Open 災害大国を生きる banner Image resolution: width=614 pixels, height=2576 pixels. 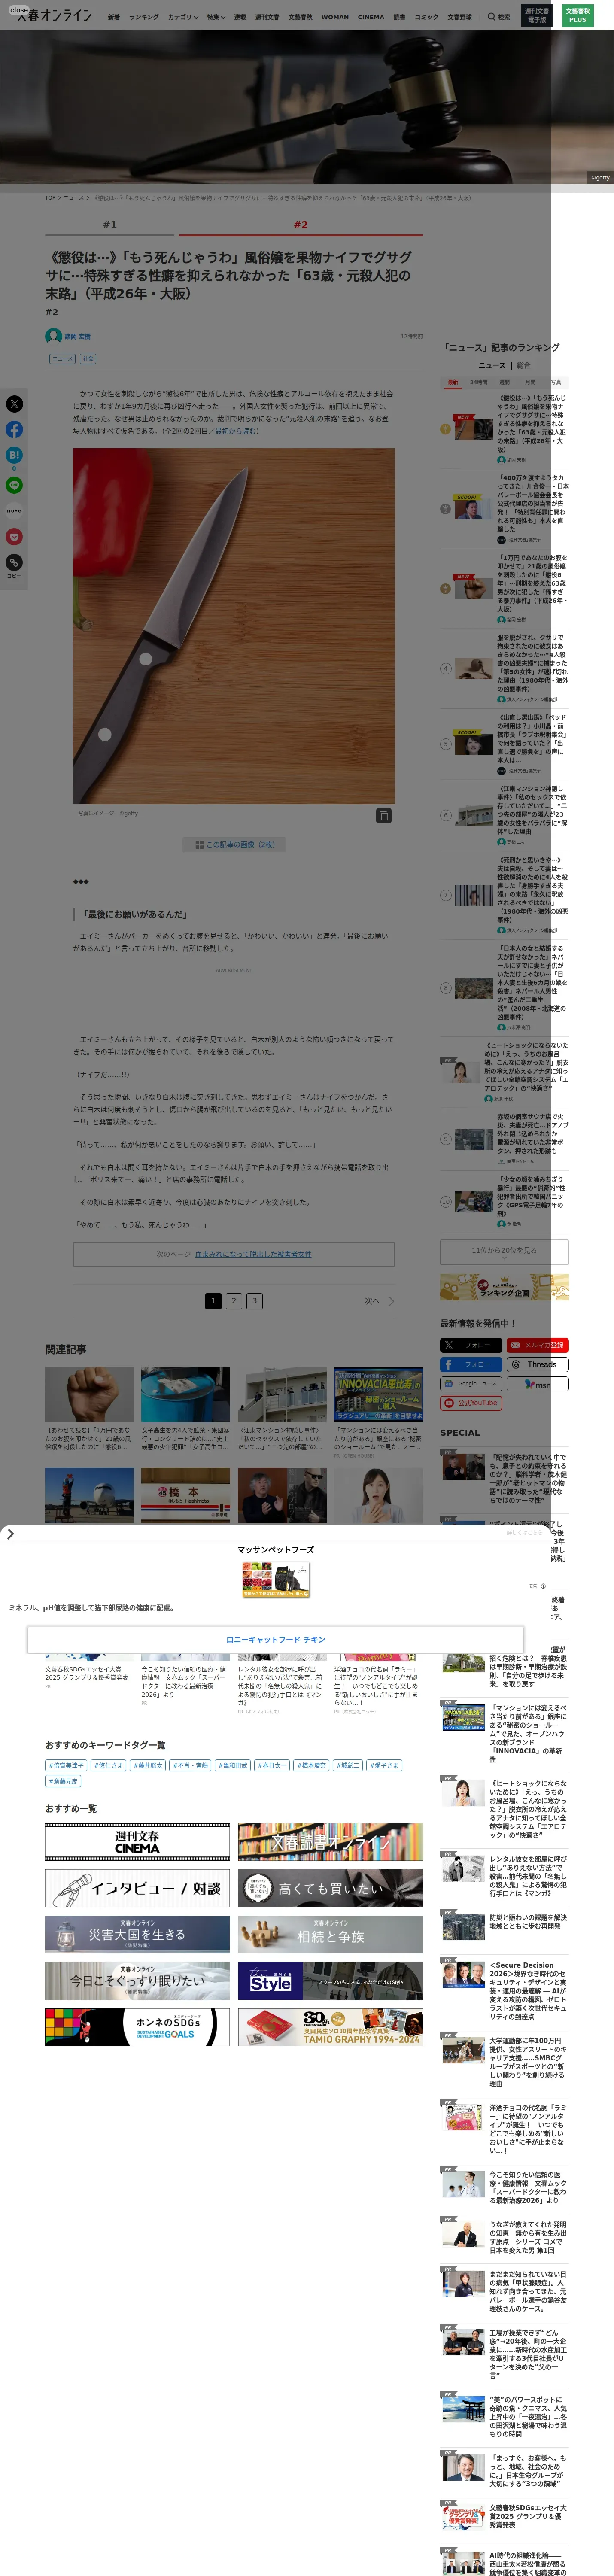pyautogui.click(x=137, y=1934)
